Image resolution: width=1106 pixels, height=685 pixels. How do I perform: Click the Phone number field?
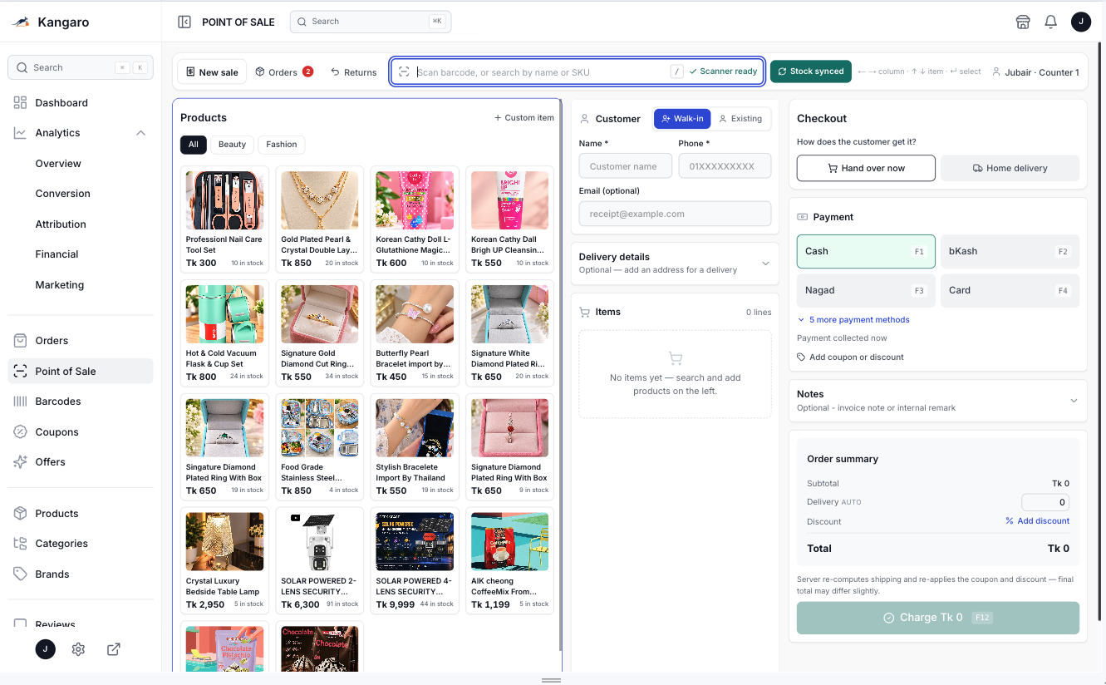point(725,166)
